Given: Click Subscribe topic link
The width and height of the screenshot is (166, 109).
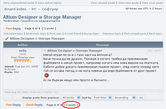Looking at the screenshot, I should [13, 34].
